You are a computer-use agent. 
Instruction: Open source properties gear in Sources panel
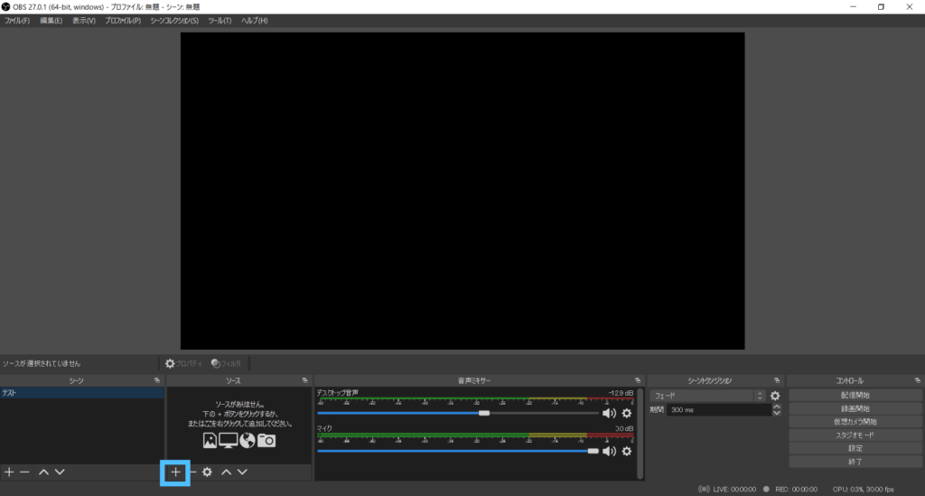207,472
